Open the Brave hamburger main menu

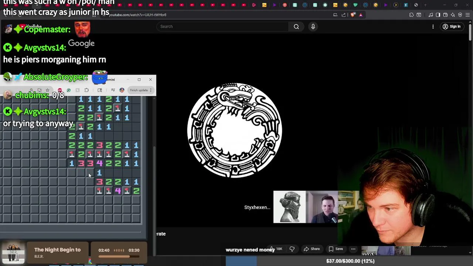tap(467, 15)
